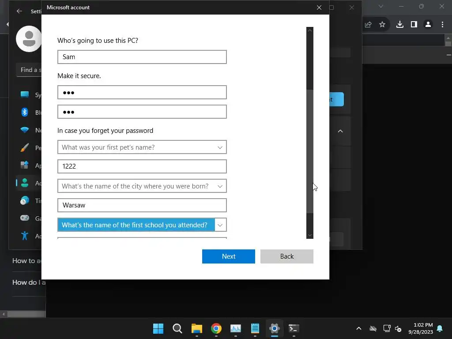452x339 pixels.
Task: Open File Explorer from taskbar
Action: [x=196, y=328]
